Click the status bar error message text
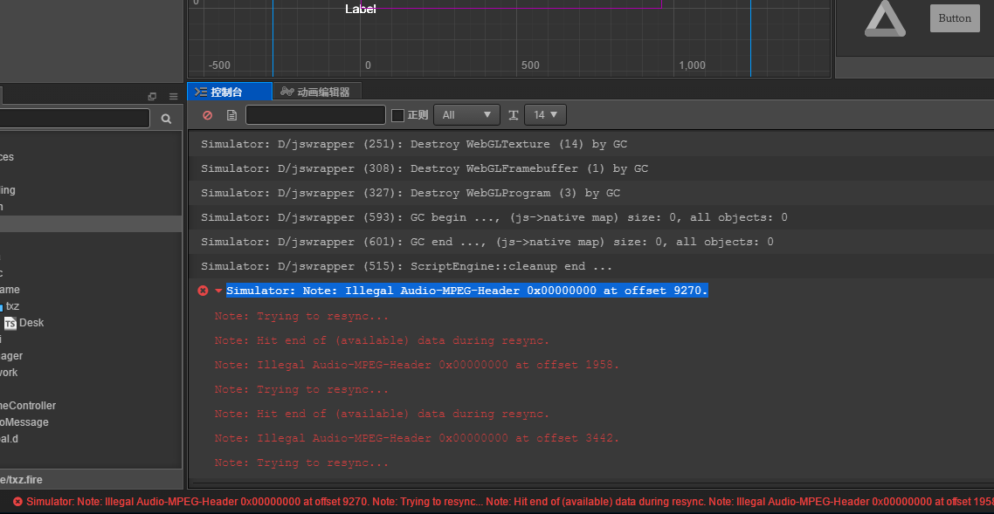Image resolution: width=994 pixels, height=514 pixels. point(510,501)
